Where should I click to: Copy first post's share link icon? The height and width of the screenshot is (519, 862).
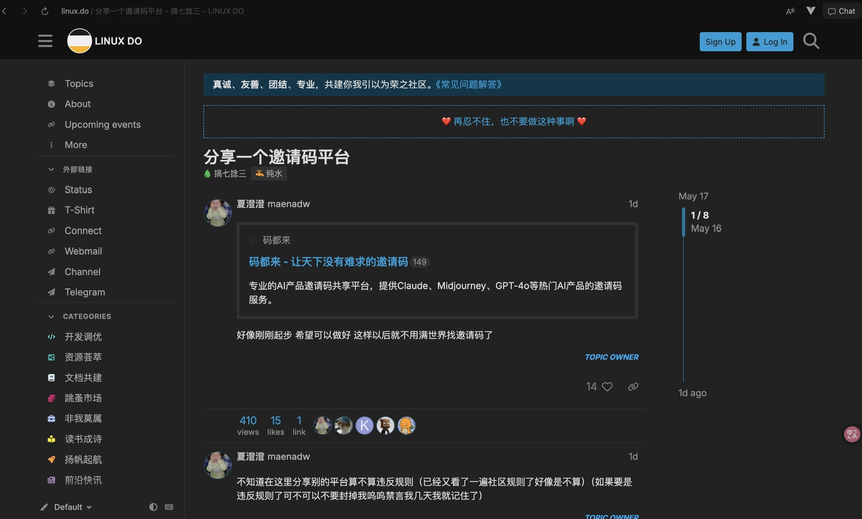(x=633, y=386)
